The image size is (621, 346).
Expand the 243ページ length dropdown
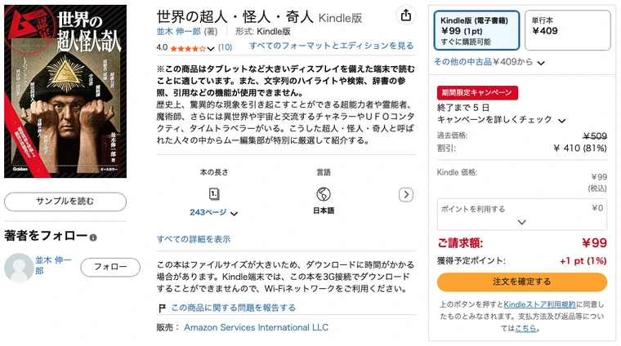click(234, 214)
